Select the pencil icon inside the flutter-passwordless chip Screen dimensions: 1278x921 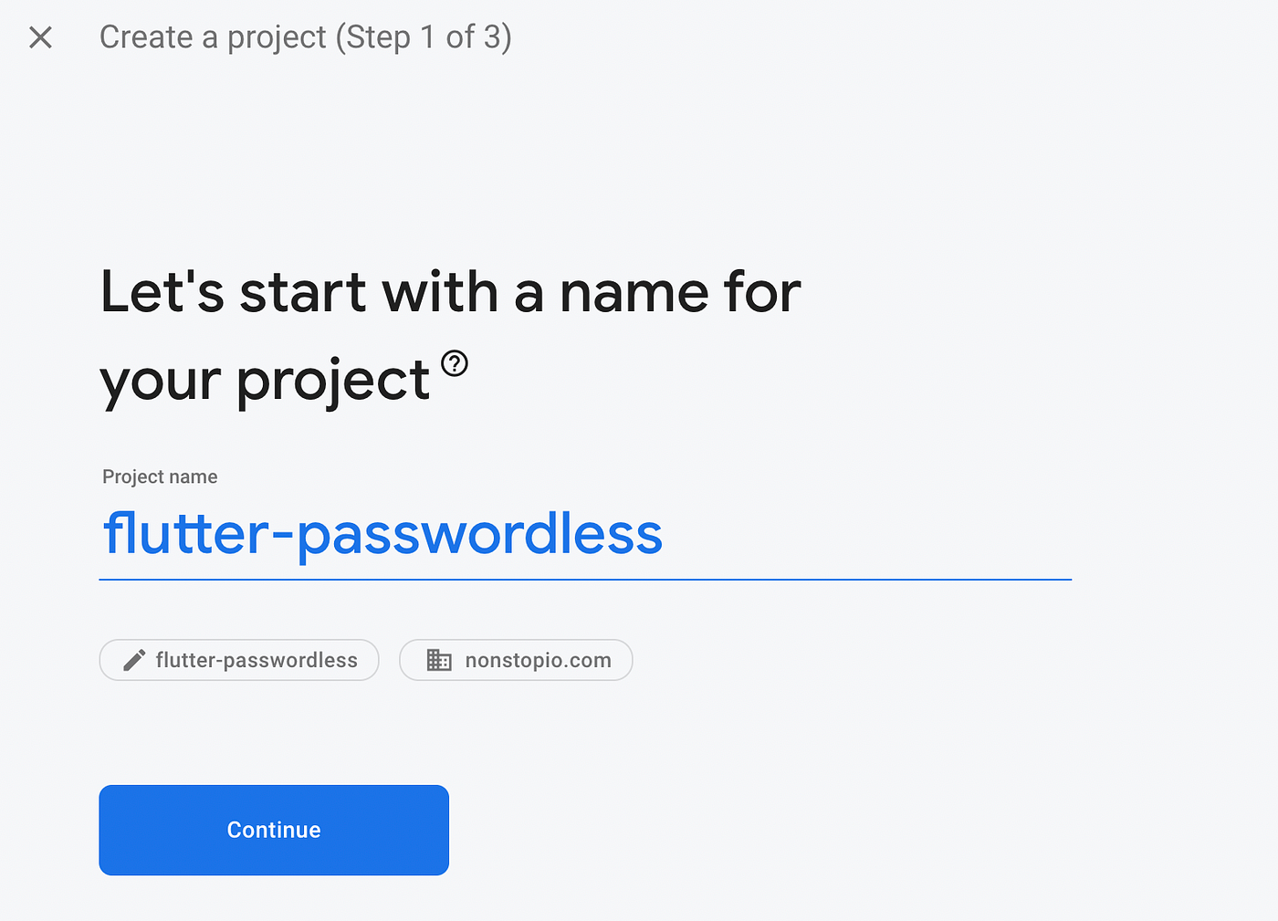133,660
